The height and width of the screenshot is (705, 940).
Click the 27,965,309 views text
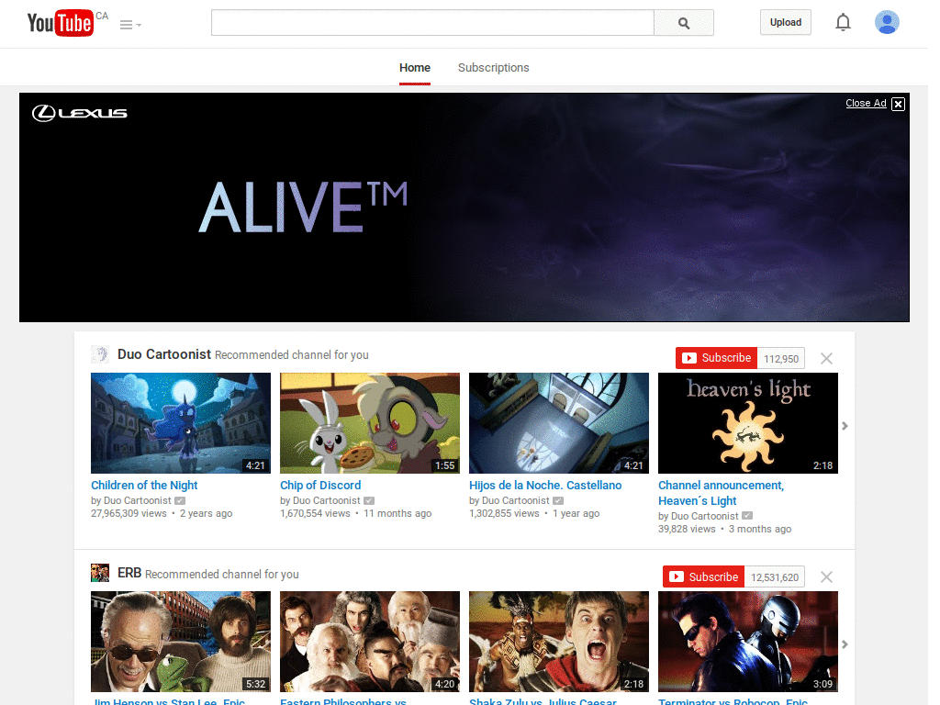point(129,514)
